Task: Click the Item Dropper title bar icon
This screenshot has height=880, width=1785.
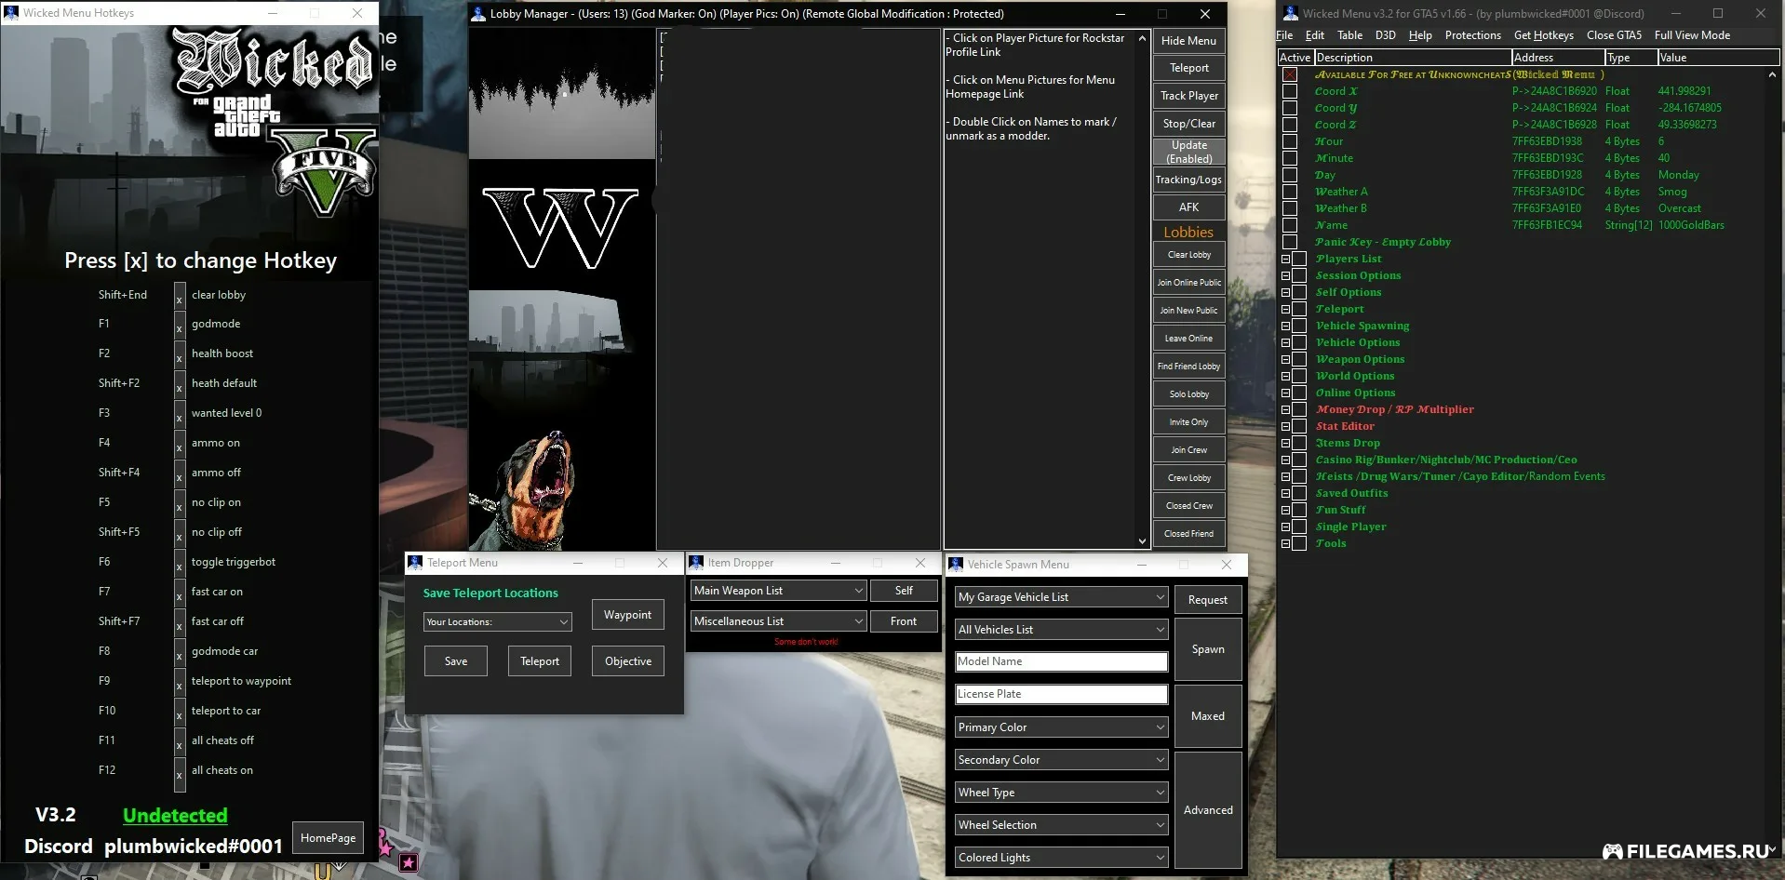Action: 696,563
